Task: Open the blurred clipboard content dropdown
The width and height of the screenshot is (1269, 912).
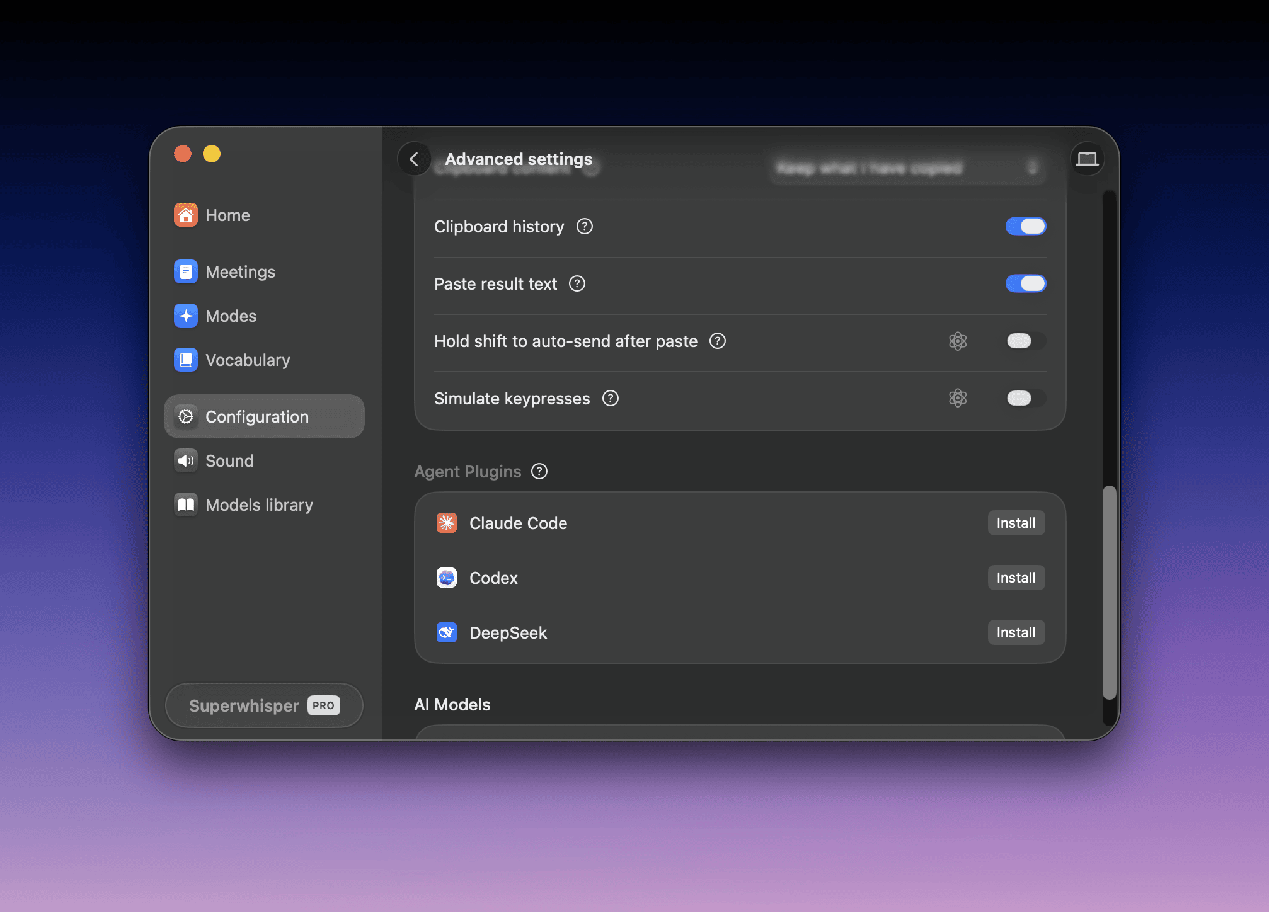Action: point(907,168)
